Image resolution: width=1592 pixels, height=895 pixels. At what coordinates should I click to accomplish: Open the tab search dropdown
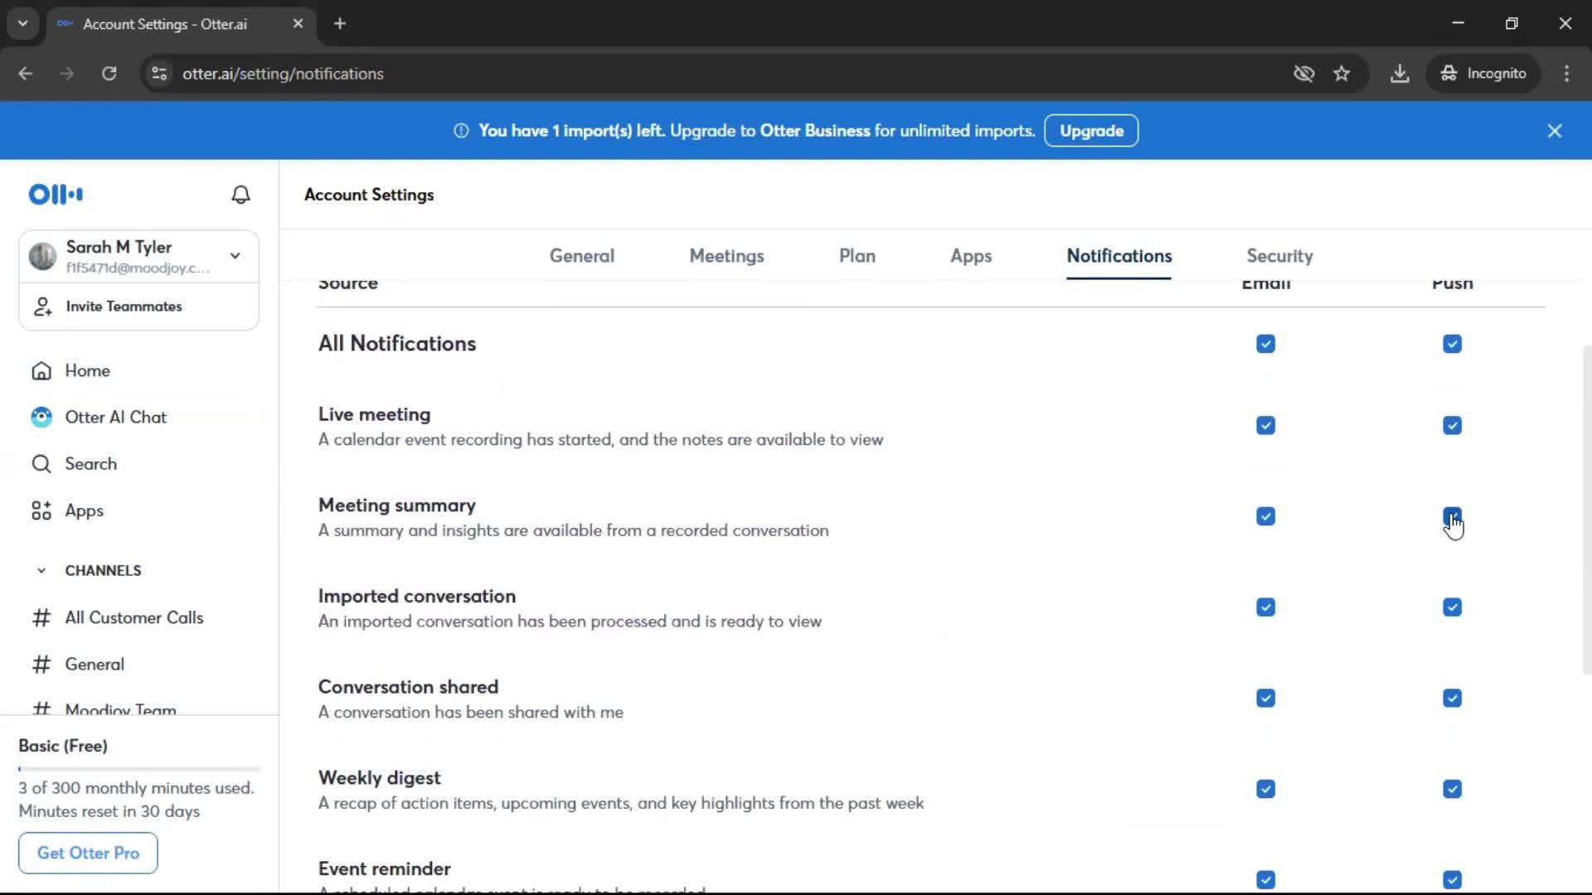point(23,24)
